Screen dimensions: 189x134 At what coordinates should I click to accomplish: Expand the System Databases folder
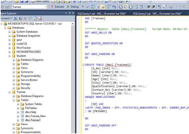[10, 32]
